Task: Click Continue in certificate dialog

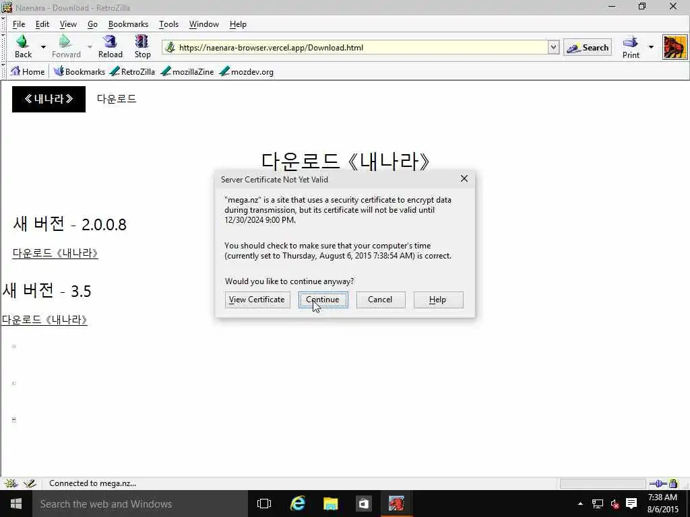Action: coord(323,300)
